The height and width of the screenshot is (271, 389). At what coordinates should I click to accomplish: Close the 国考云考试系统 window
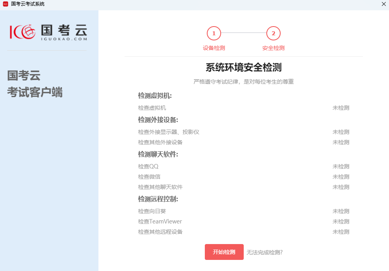pos(383,4)
